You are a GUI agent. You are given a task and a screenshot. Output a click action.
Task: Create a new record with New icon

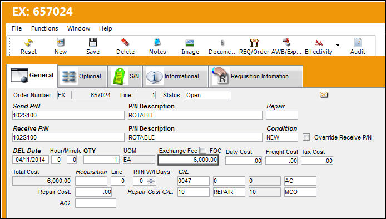[x=61, y=47]
